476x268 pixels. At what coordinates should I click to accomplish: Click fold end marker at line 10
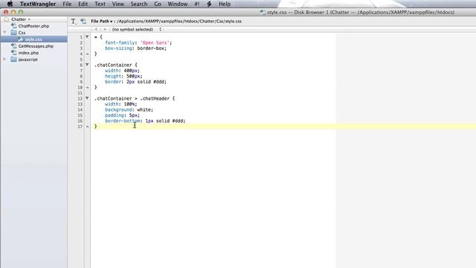click(x=88, y=88)
